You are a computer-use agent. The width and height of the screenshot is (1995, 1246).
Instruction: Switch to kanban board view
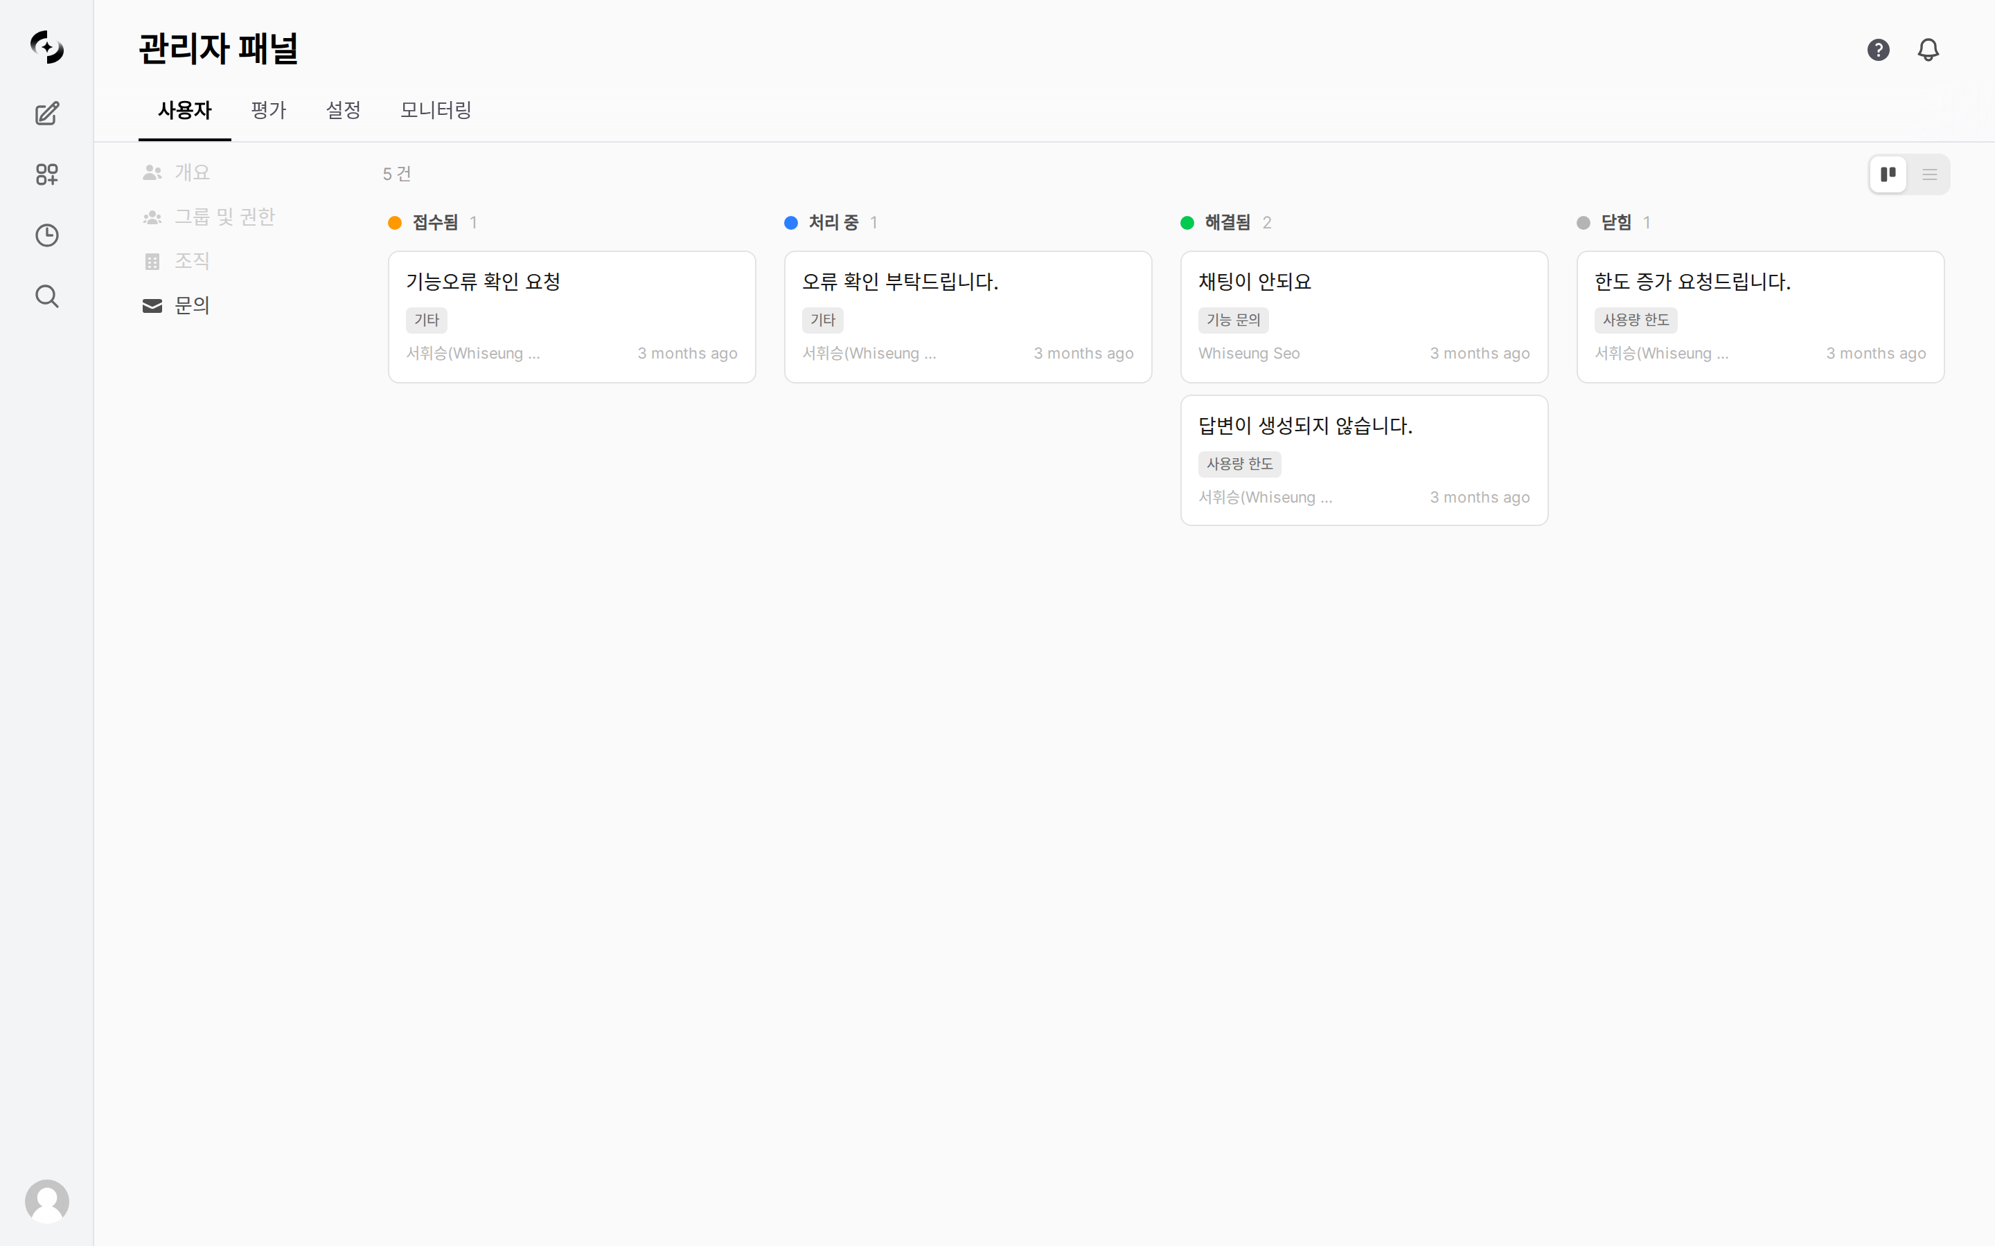pos(1888,174)
